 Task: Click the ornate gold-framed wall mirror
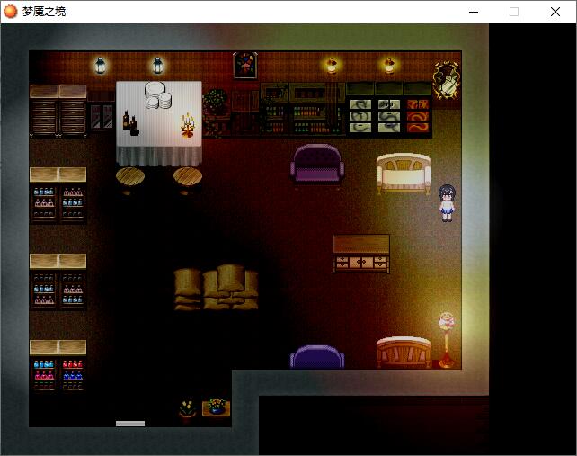pos(447,80)
